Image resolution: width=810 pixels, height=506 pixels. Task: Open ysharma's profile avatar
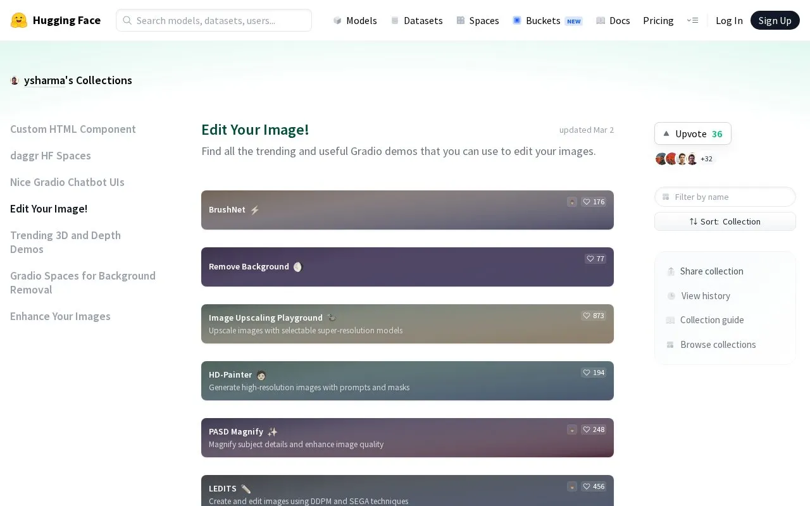click(15, 80)
